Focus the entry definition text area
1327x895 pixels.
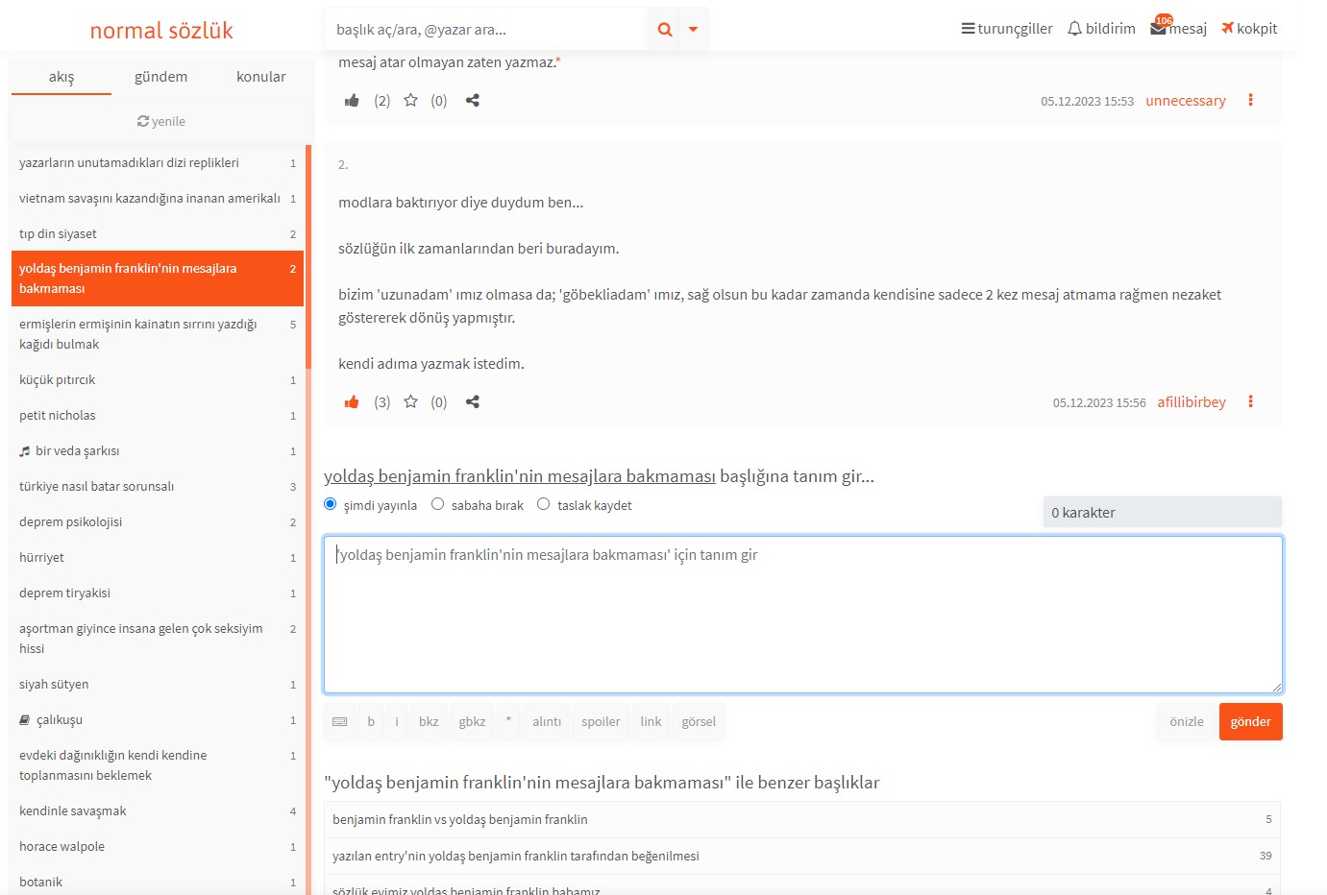tap(803, 615)
